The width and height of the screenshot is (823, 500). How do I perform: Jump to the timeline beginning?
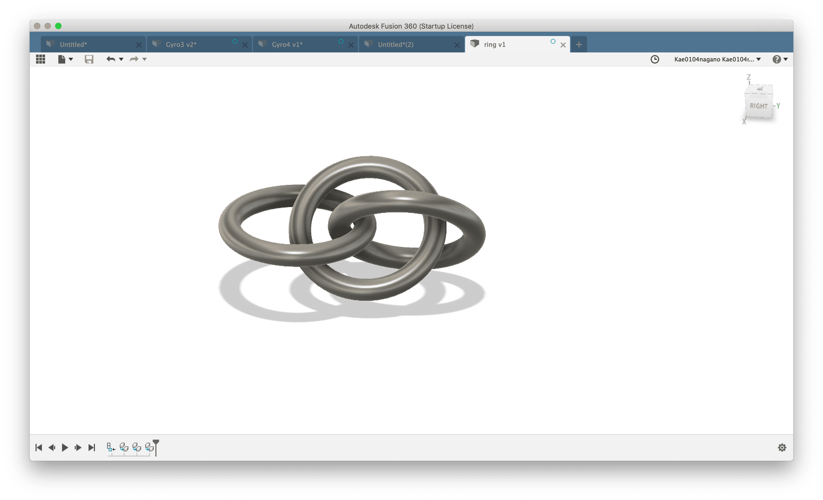pyautogui.click(x=39, y=447)
